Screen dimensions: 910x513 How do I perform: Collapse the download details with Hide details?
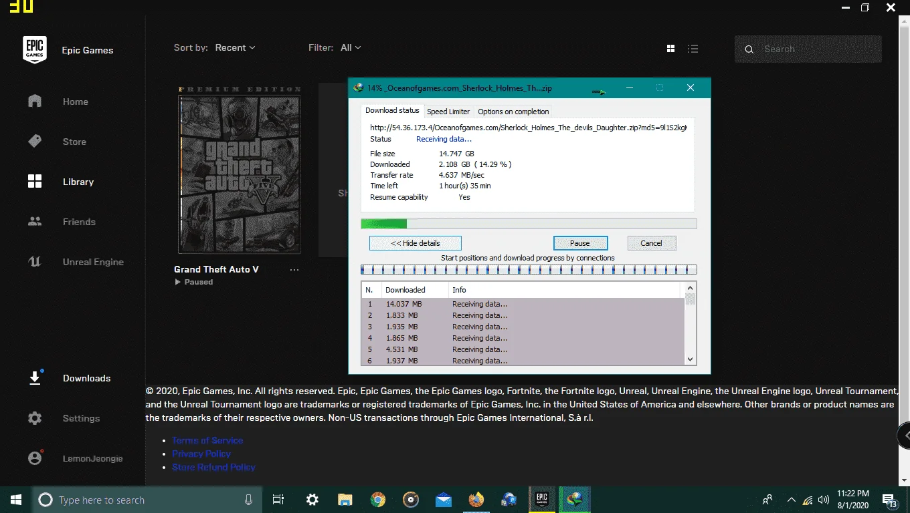(415, 243)
